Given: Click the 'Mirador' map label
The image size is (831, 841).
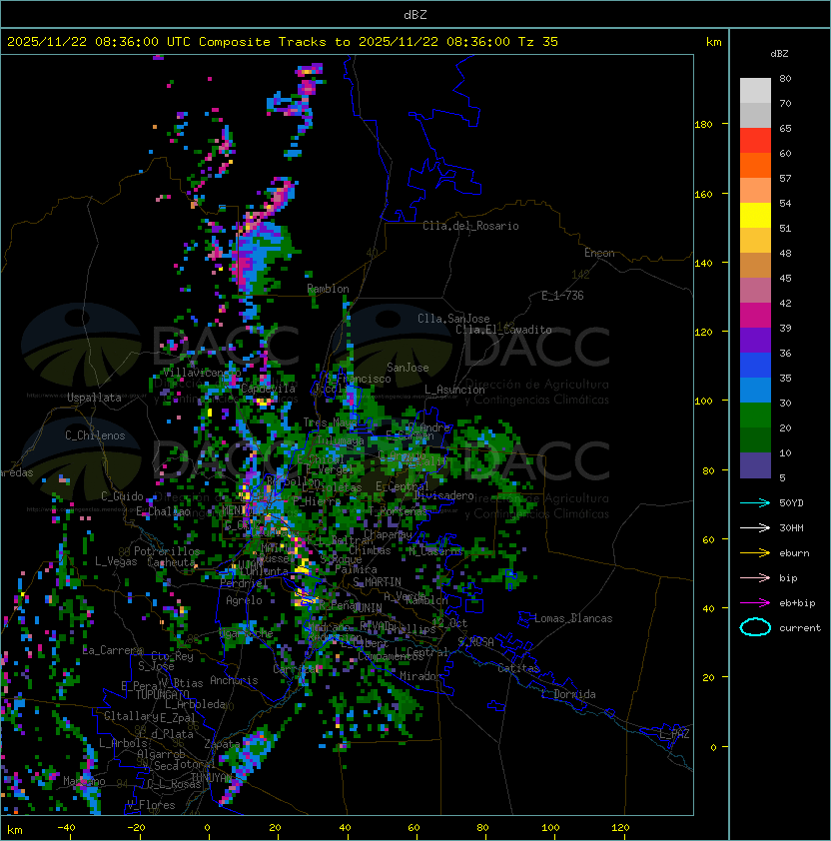Looking at the screenshot, I should pos(420,676).
